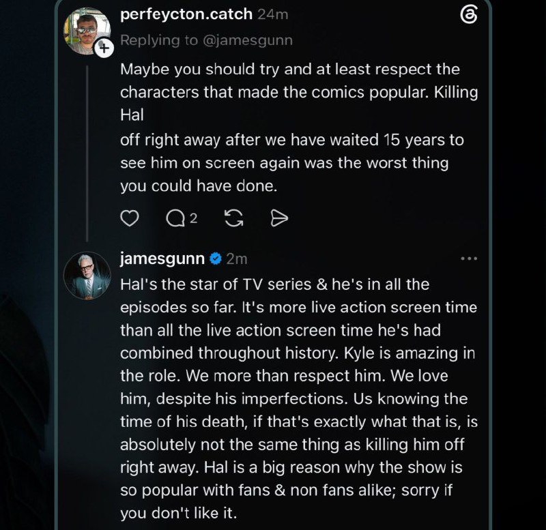This screenshot has width=546, height=530.
Task: Open the post text starting "Maybe you should try"
Action: 299,128
